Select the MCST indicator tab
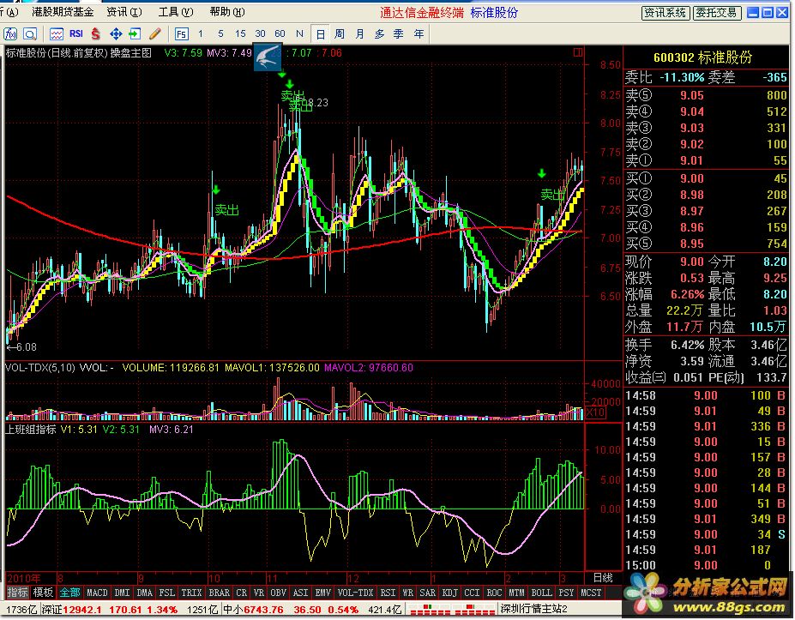This screenshot has height=620, width=795. pos(591,592)
